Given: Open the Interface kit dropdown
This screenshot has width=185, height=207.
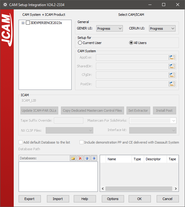Looking at the screenshot, I should pyautogui.click(x=153, y=131).
